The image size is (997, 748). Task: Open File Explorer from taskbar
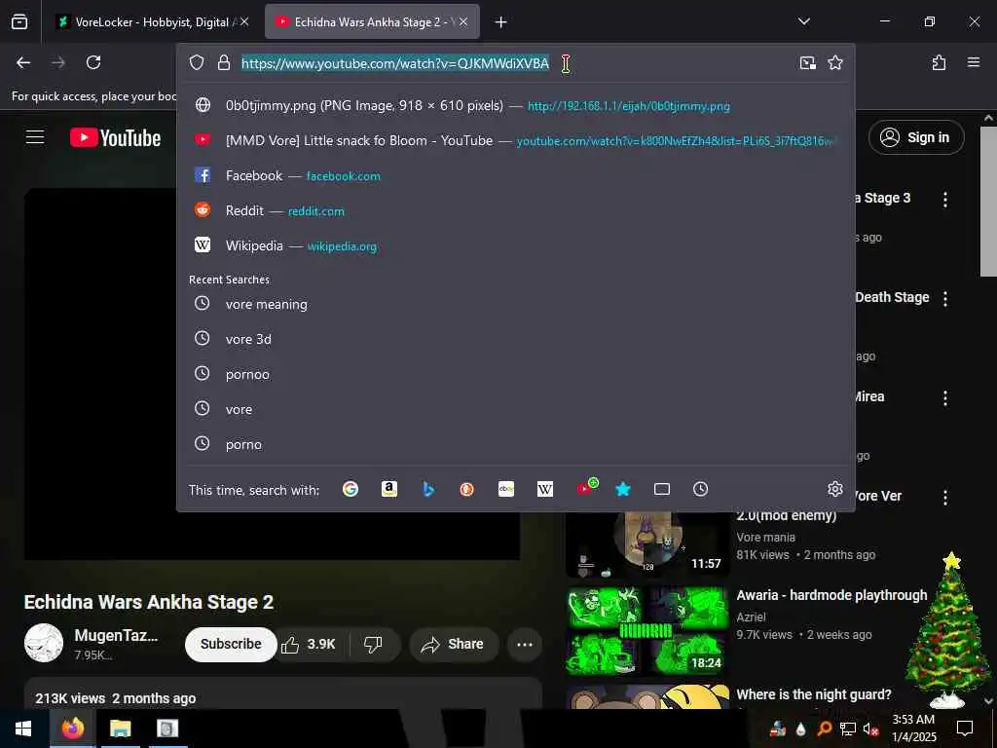pyautogui.click(x=120, y=729)
